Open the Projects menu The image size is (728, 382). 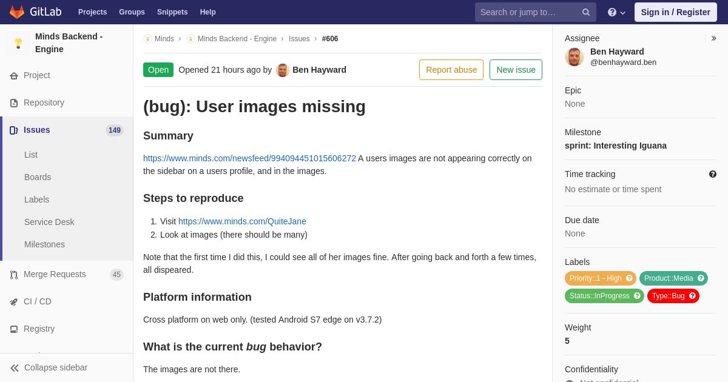pyautogui.click(x=92, y=12)
